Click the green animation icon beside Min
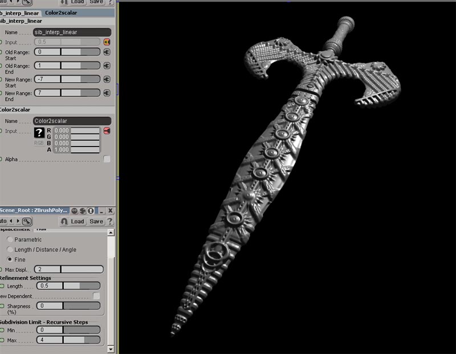456x354 pixels. pyautogui.click(x=2, y=330)
